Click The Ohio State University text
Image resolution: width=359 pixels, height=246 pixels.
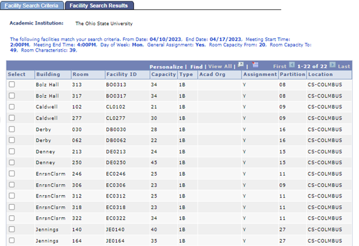[x=104, y=23]
